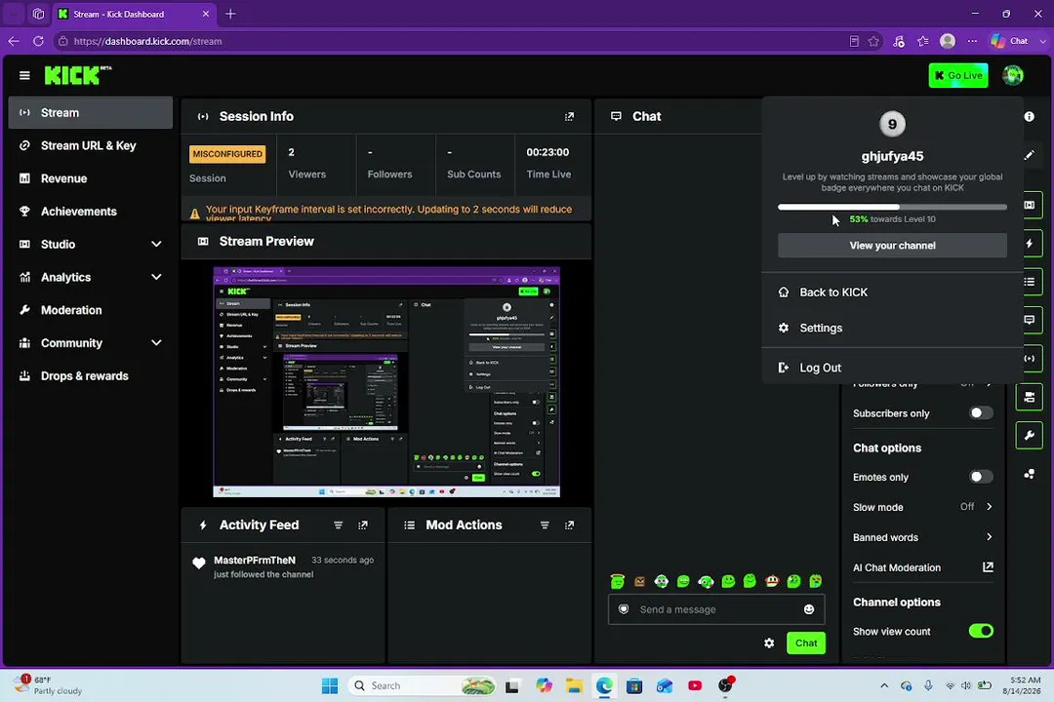
Task: Open the Stream sidebar item
Action: pyautogui.click(x=91, y=113)
